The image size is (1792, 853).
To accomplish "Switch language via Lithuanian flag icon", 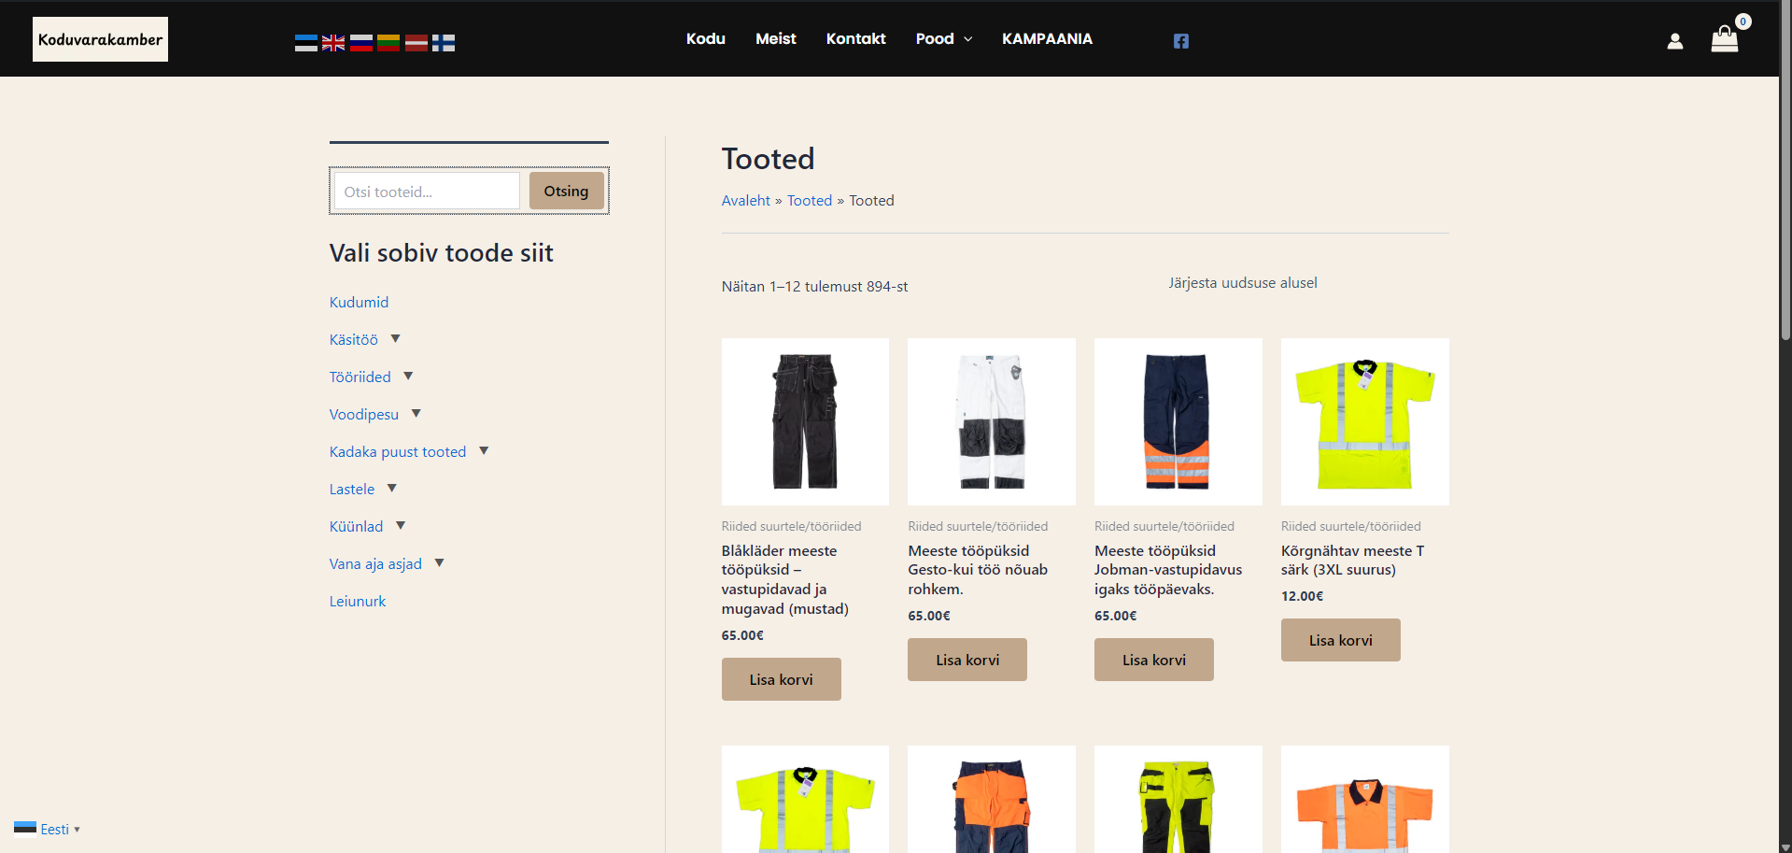I will click(x=388, y=43).
